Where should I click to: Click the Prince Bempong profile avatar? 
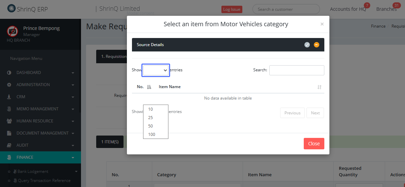[12, 31]
